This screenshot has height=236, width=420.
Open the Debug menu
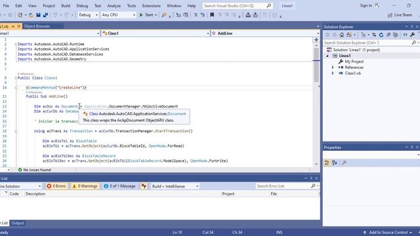[82, 6]
